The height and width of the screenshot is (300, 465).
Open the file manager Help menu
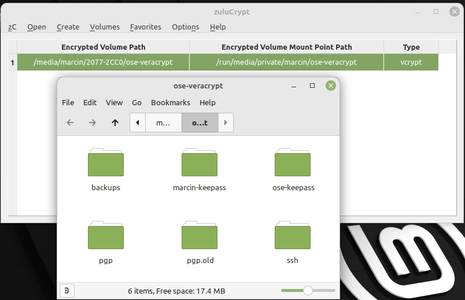pyautogui.click(x=207, y=102)
